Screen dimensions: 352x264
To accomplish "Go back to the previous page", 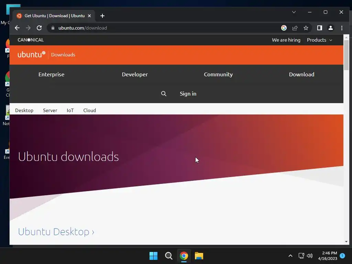I will tap(17, 28).
